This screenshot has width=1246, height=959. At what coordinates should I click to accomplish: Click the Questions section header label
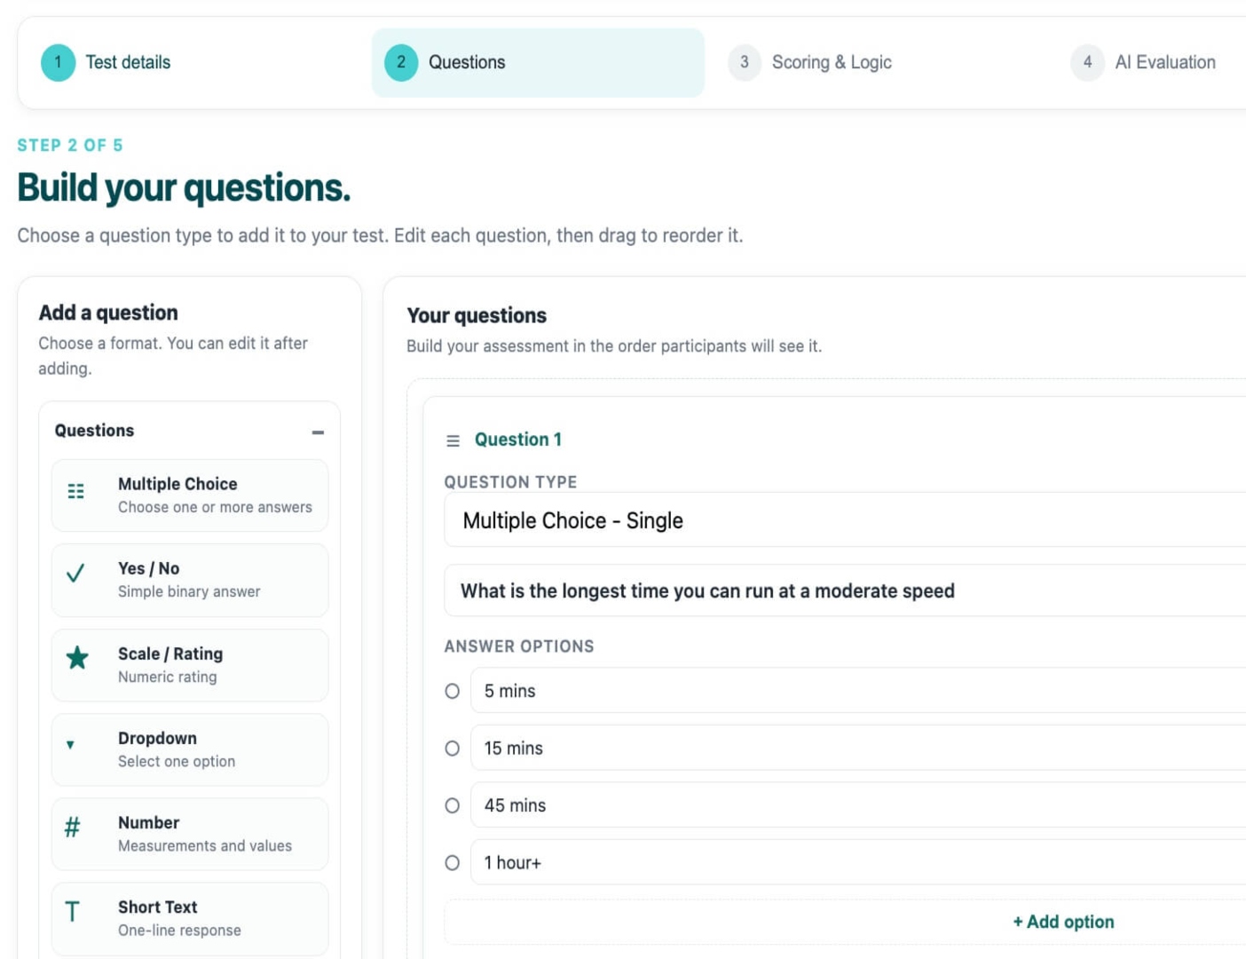point(94,431)
